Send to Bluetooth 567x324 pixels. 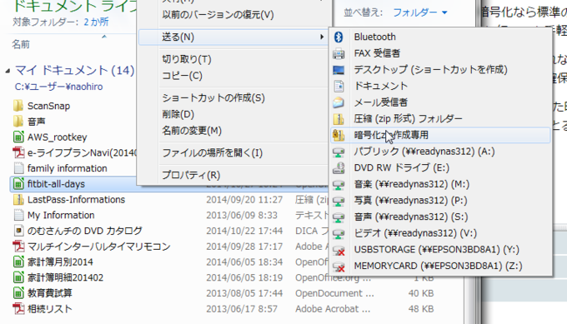pyautogui.click(x=440, y=37)
